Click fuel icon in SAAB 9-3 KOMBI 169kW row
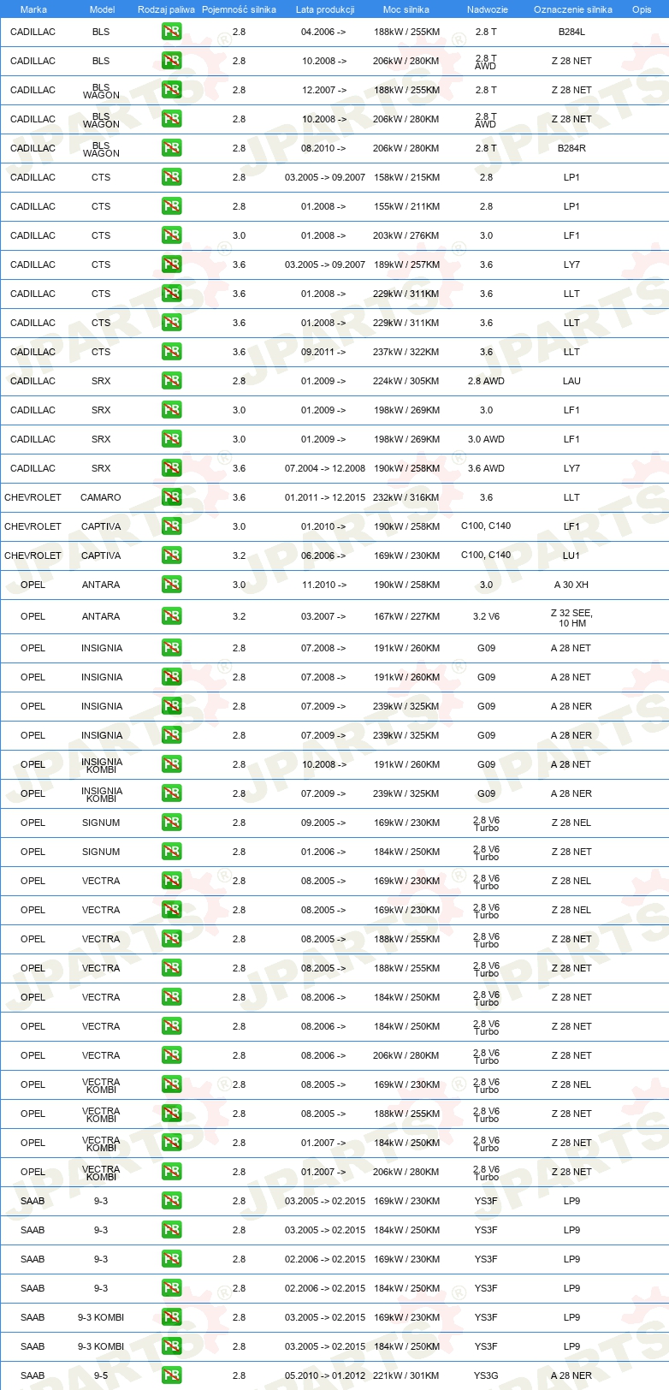 pos(171,1317)
